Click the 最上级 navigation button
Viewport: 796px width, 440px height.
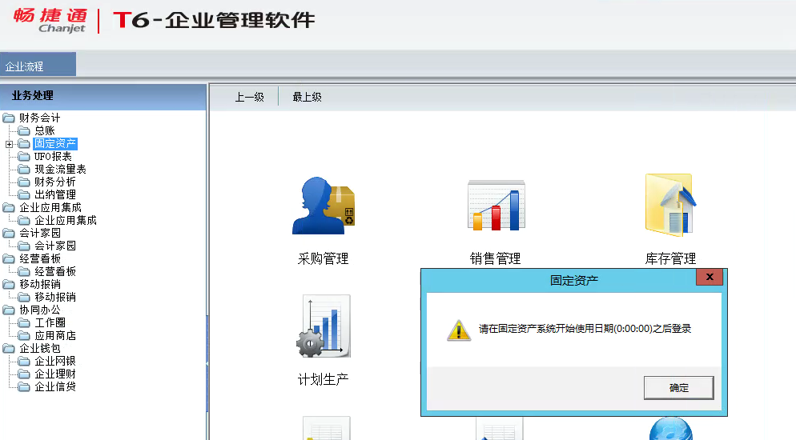pyautogui.click(x=308, y=97)
